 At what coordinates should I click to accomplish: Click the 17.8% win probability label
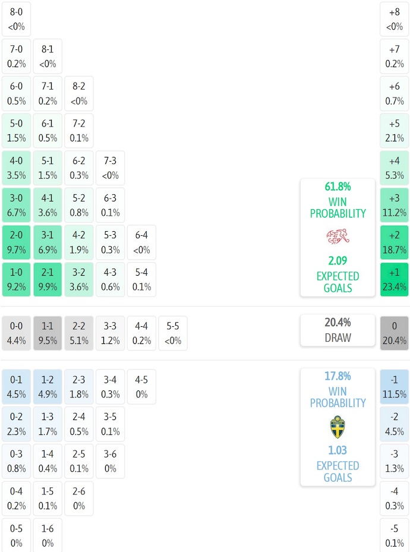(x=338, y=376)
